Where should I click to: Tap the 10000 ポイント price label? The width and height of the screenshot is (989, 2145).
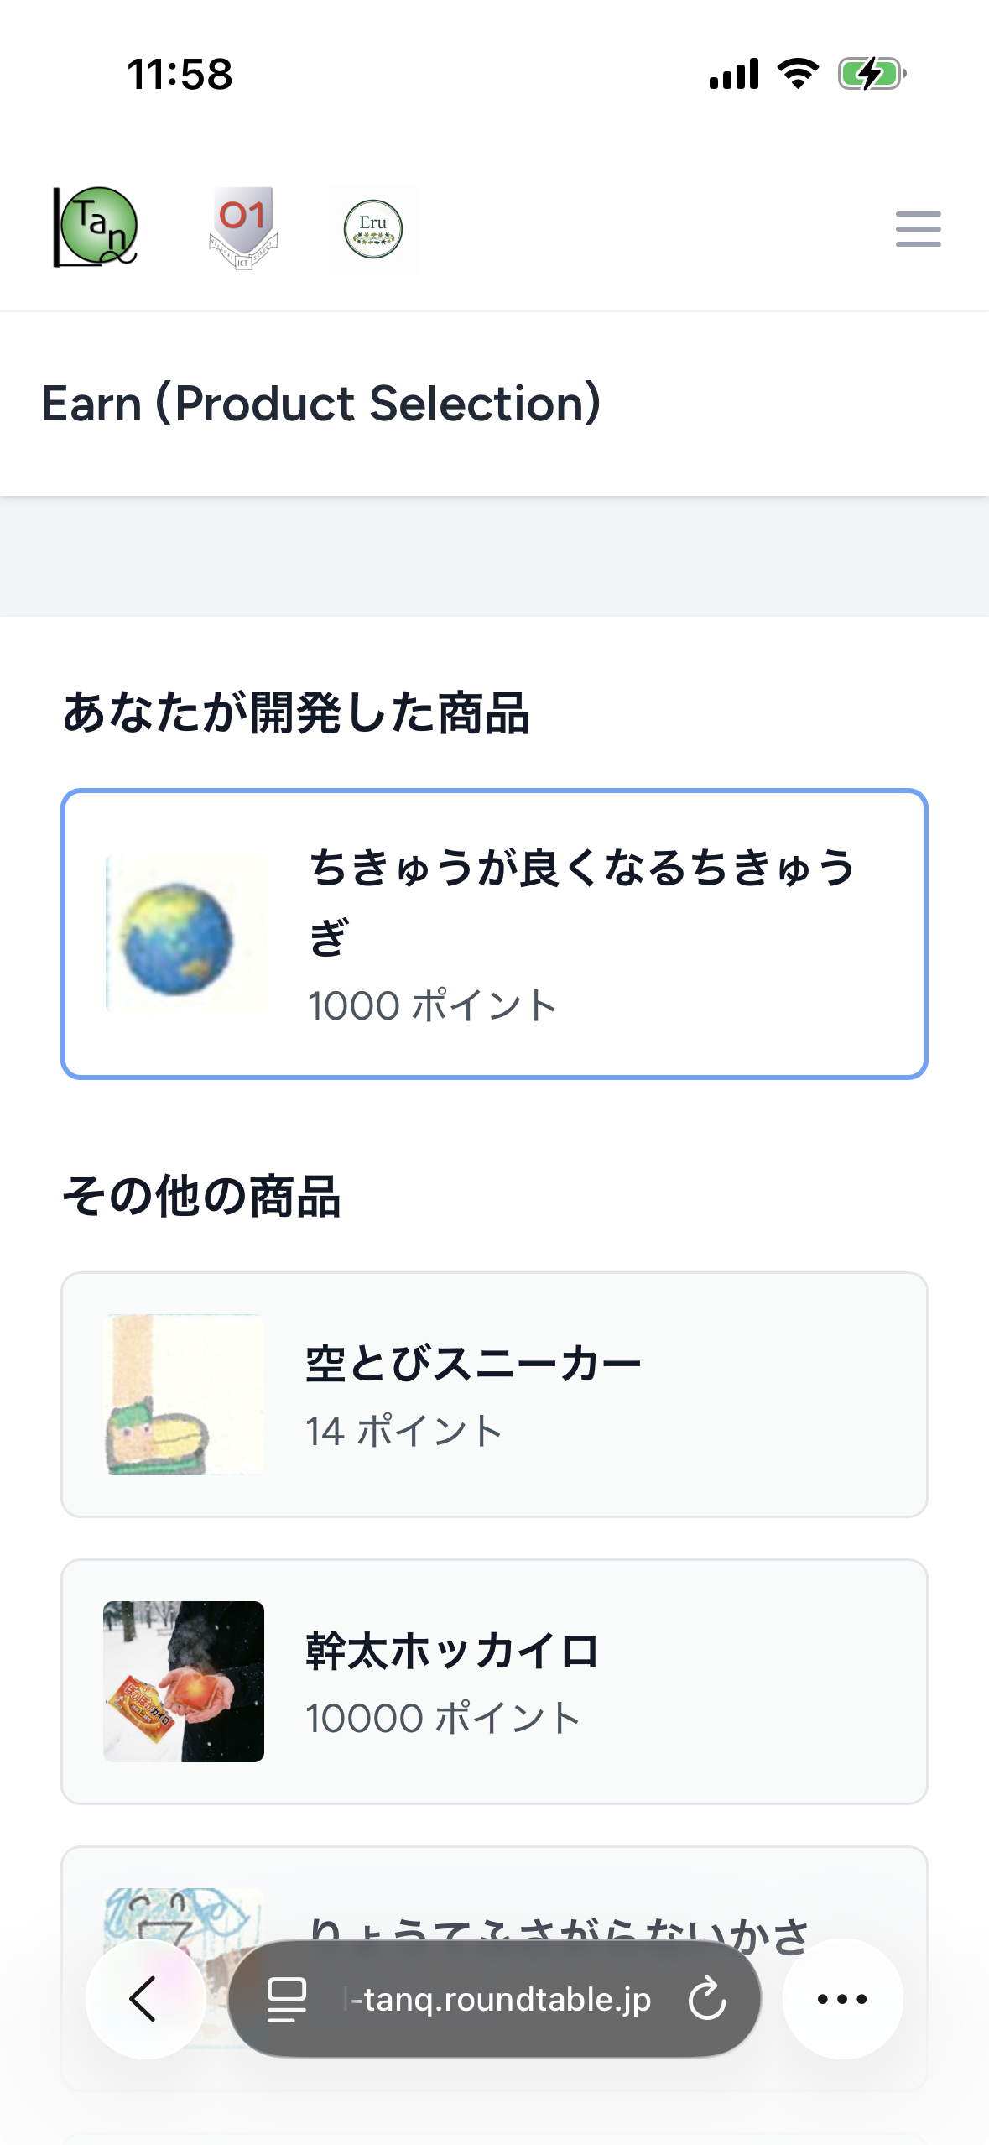pyautogui.click(x=444, y=1718)
